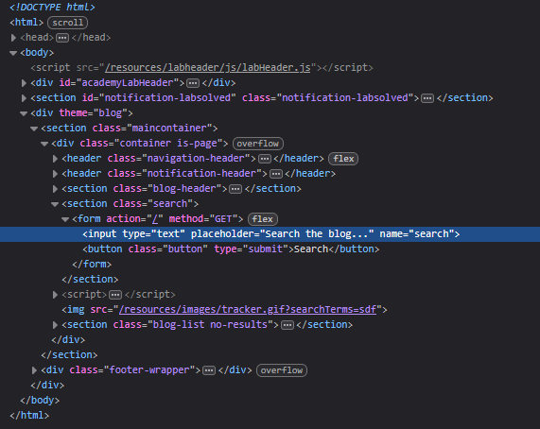540x429 pixels.
Task: Toggle flex badge on navigation-header
Action: pos(343,159)
